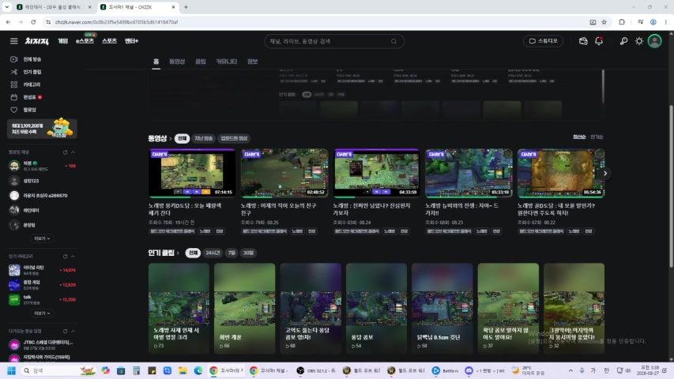Open the 스튜디오 studio button
Image resolution: width=674 pixels, height=379 pixels.
click(x=543, y=41)
